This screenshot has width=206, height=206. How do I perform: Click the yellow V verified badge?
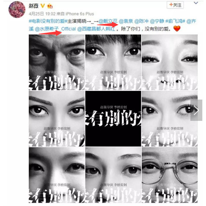point(43,6)
